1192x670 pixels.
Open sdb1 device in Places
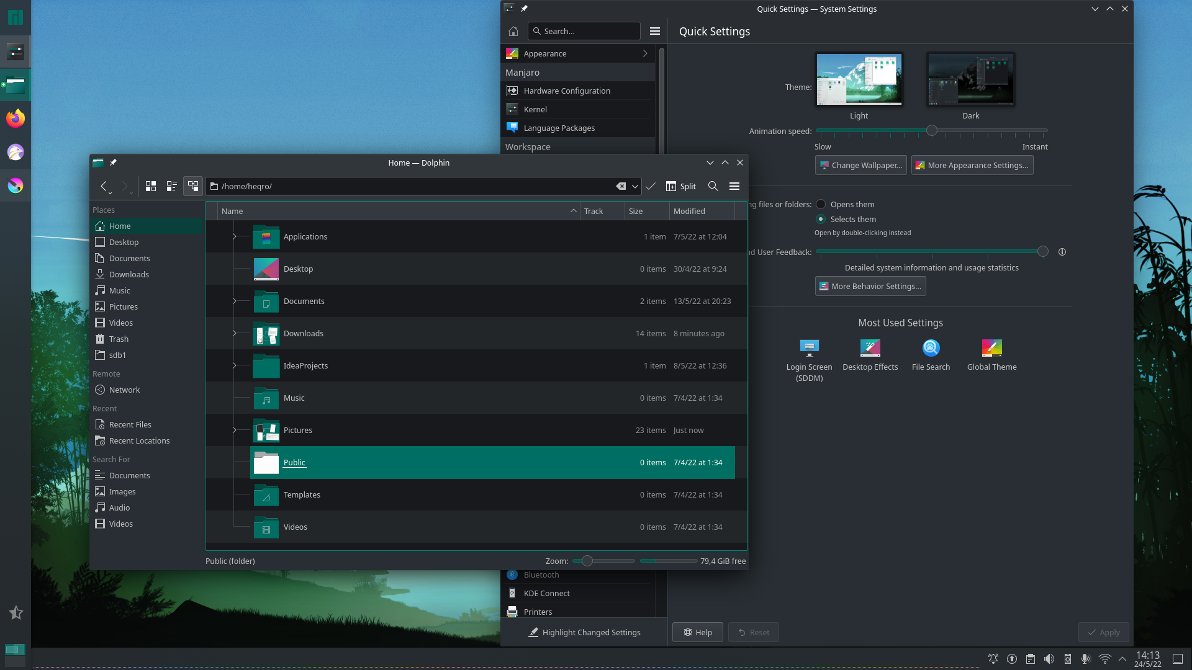147,355
